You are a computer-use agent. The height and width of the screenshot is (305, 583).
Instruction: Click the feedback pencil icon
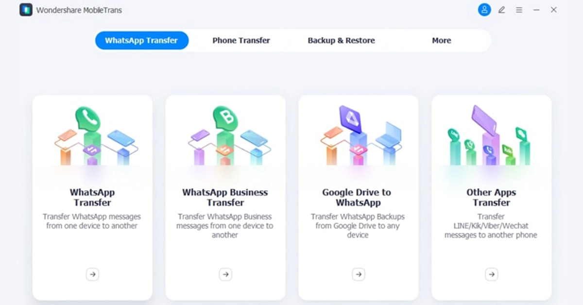pos(501,10)
